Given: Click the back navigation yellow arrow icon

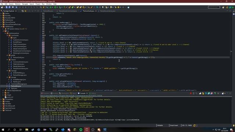Looking at the screenshot, I should point(119,7).
